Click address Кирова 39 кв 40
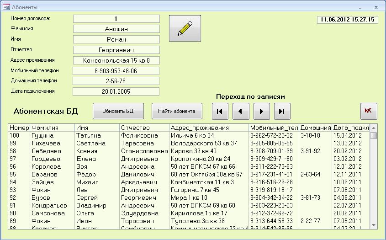Image resolution: width=386 pixels, height=240 pixels. click(x=194, y=151)
